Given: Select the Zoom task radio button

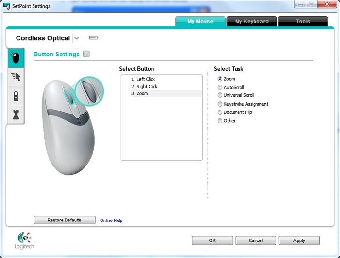Looking at the screenshot, I should pyautogui.click(x=220, y=79).
